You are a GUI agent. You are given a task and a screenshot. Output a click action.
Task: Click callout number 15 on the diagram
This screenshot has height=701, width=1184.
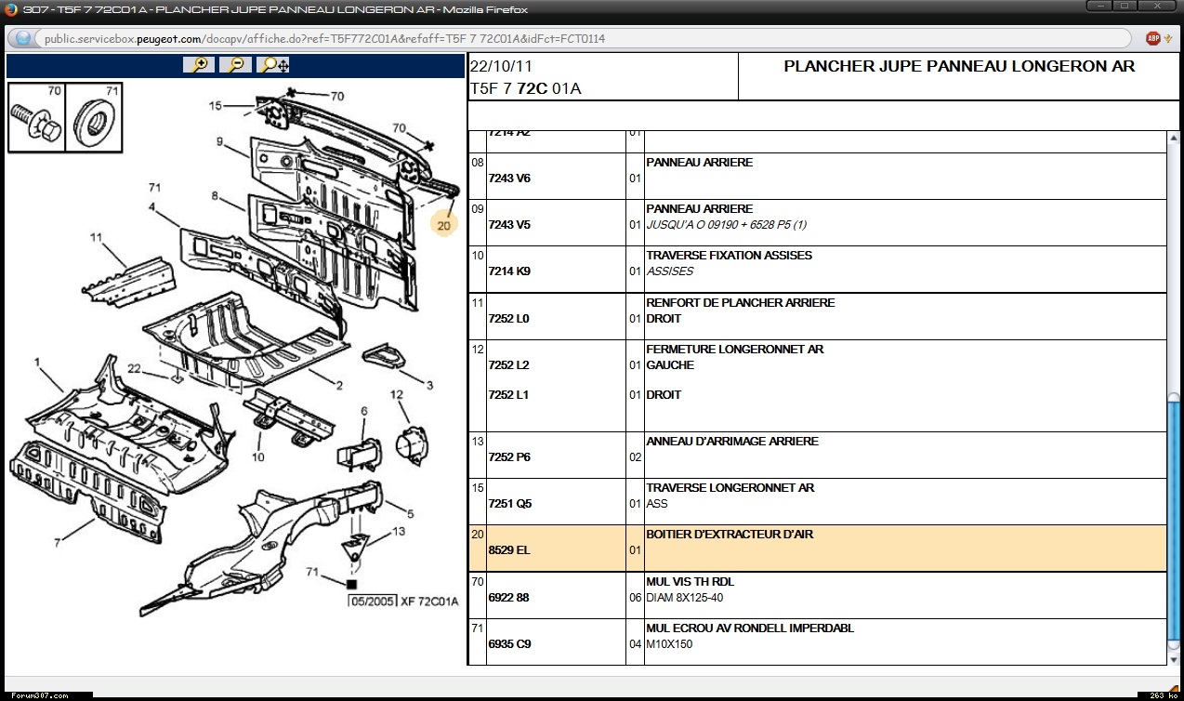tap(216, 106)
